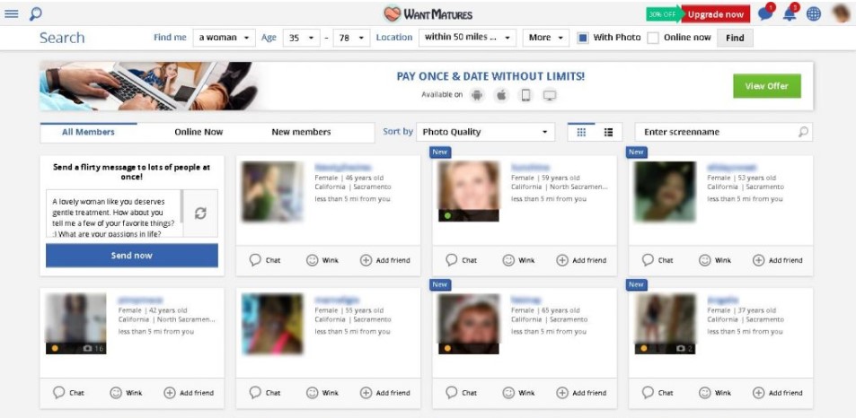Open the chat messages icon
Image resolution: width=856 pixels, height=418 pixels.
click(x=765, y=14)
